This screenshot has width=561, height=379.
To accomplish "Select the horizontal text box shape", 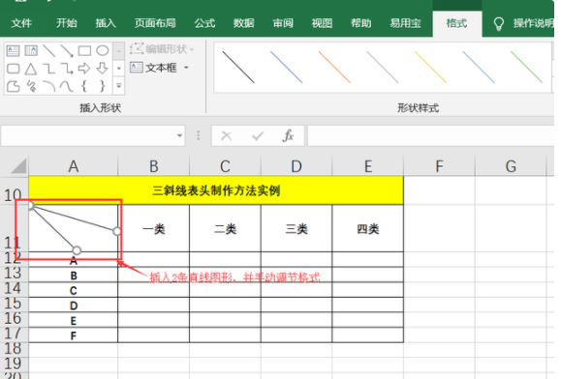I will [13, 50].
